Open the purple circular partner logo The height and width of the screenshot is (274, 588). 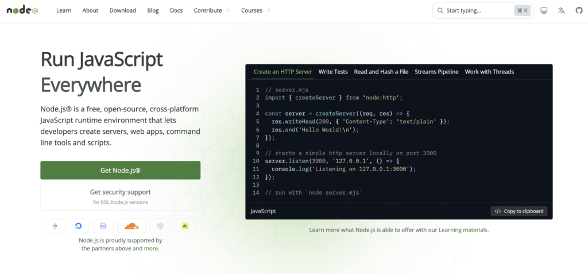103,226
